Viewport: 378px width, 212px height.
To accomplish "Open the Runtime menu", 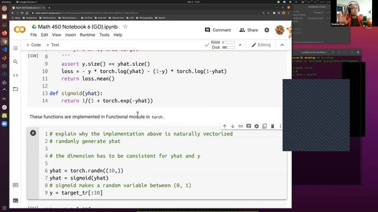I will 87,35.
